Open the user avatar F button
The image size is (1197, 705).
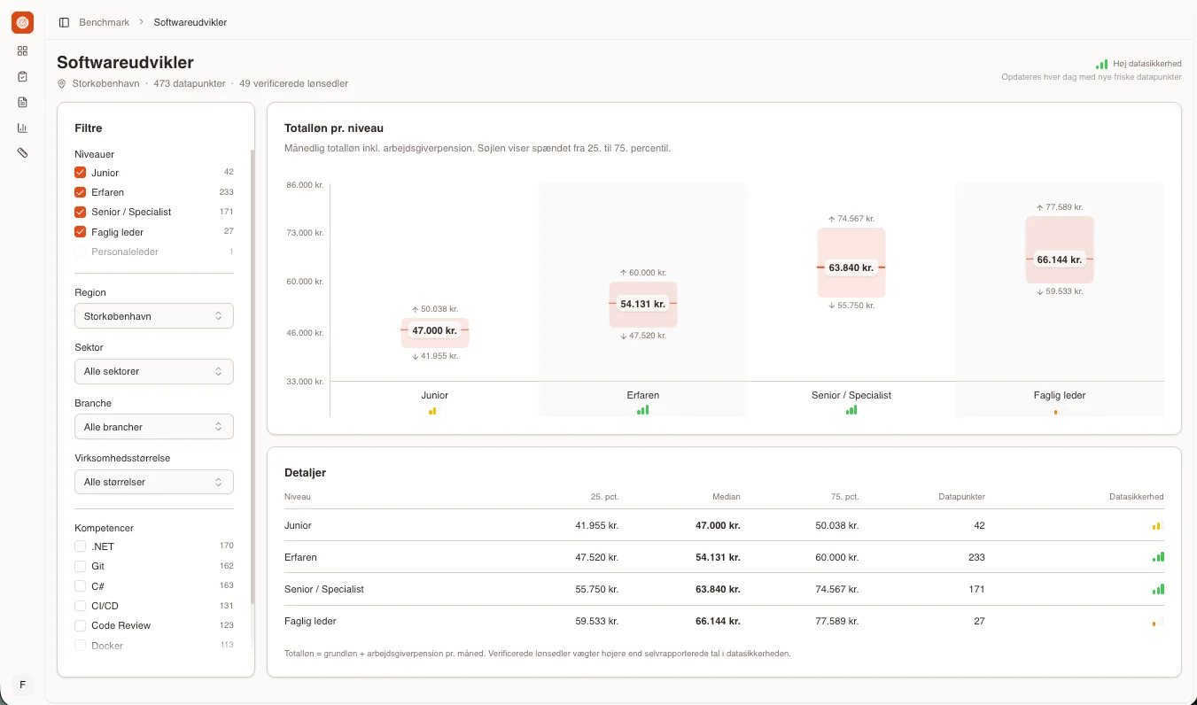point(22,685)
